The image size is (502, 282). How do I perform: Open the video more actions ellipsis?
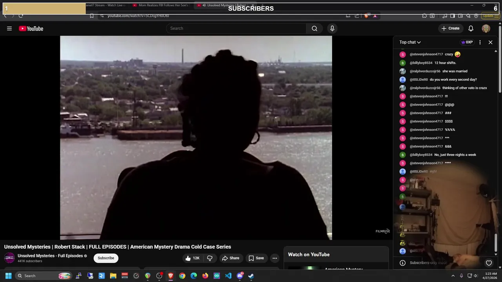coord(275,258)
